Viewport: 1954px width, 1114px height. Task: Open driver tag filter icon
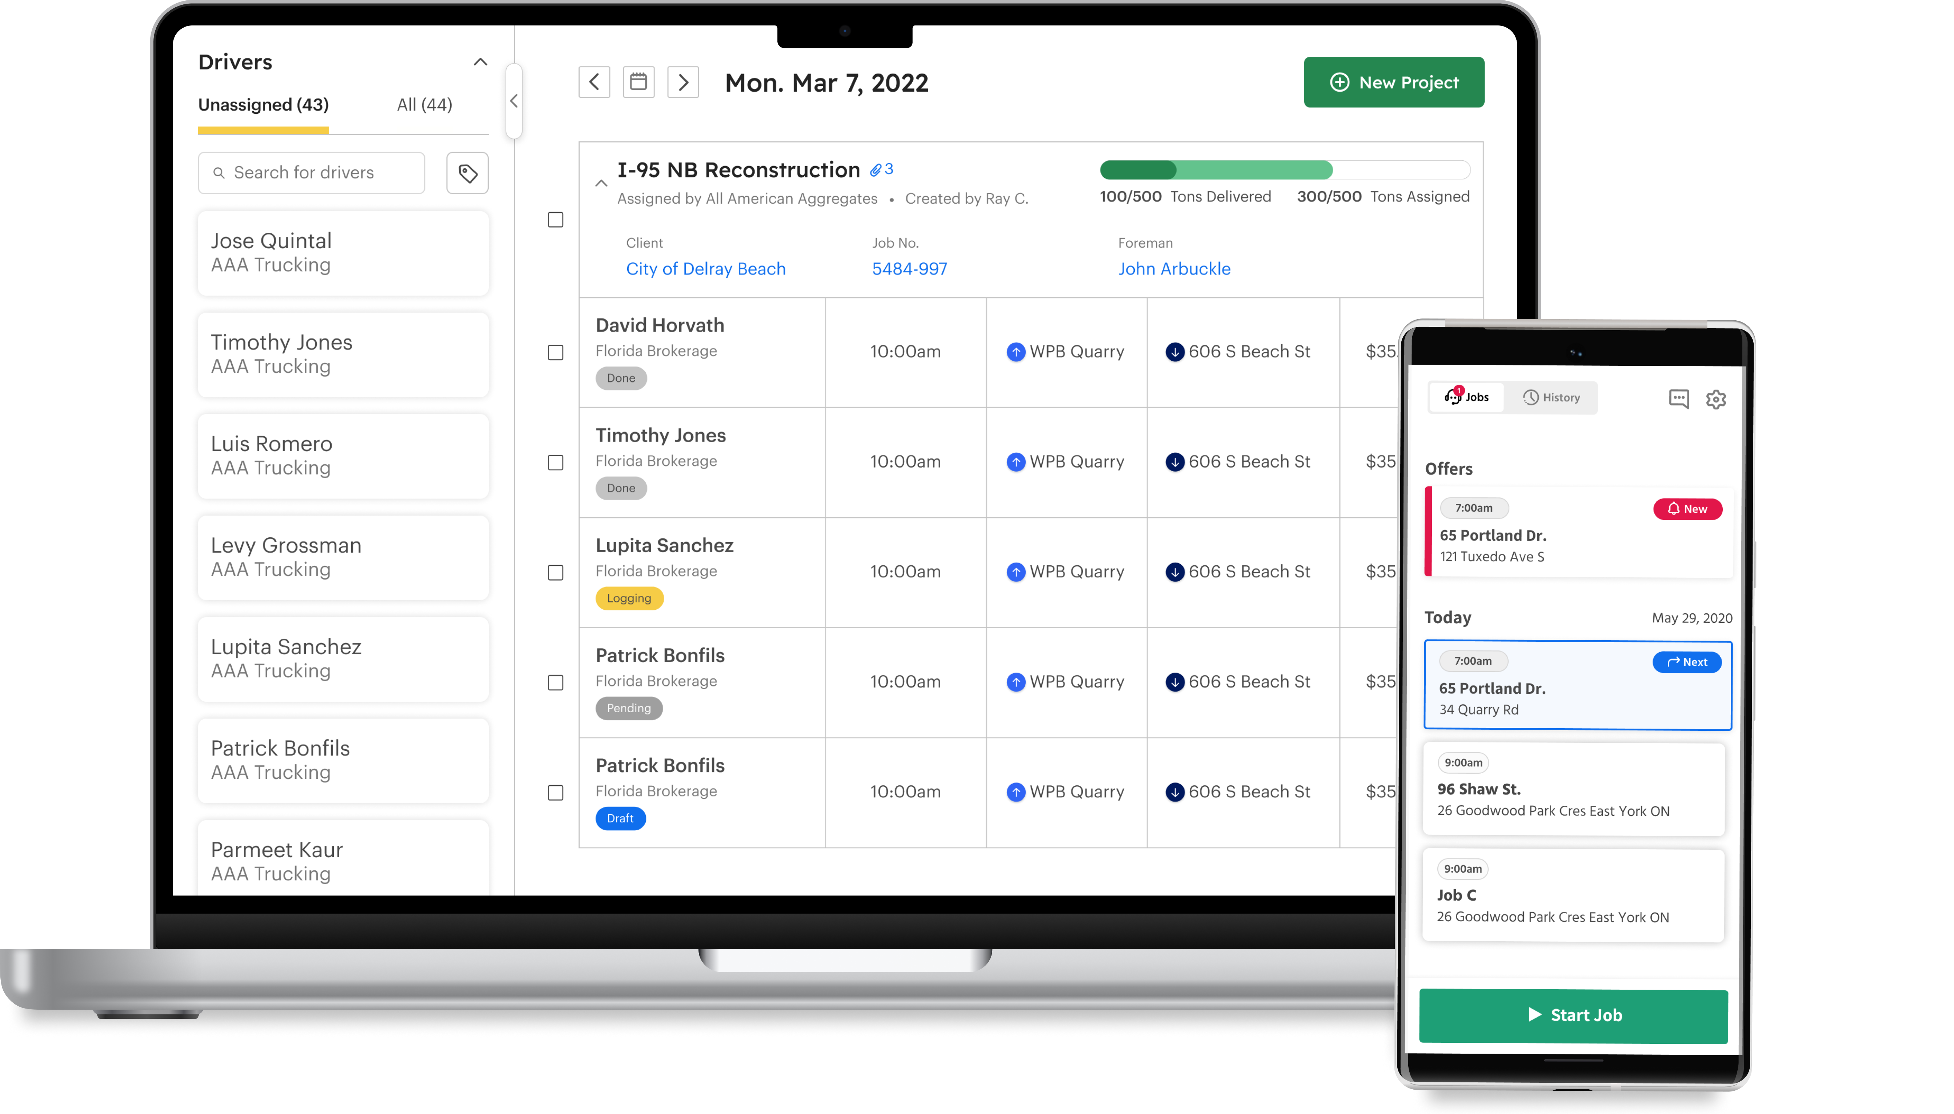468,173
